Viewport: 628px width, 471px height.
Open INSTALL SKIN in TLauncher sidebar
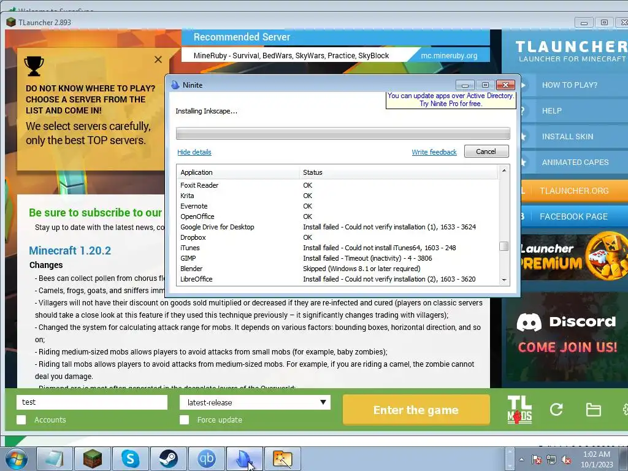(x=574, y=136)
